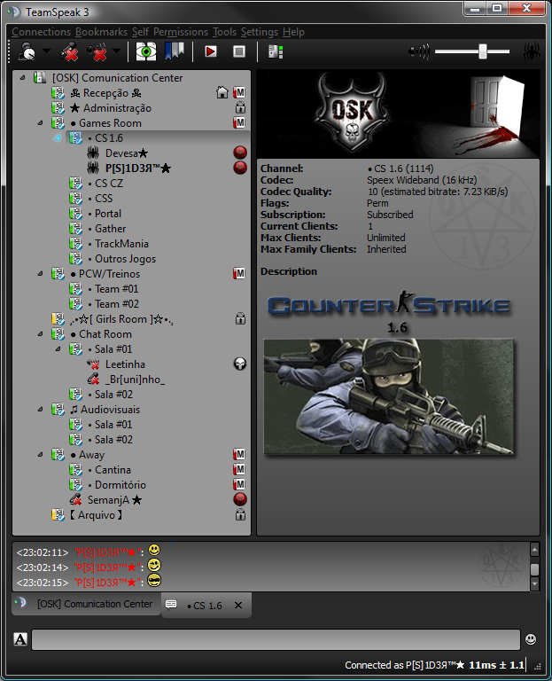Click the muted microphone icon beside _Br[uni]nho_

tap(93, 380)
